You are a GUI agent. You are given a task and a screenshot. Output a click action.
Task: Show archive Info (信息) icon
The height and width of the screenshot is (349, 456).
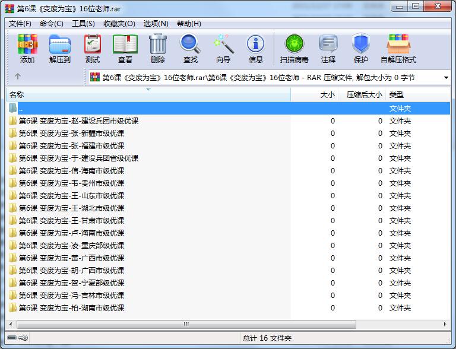tap(256, 44)
